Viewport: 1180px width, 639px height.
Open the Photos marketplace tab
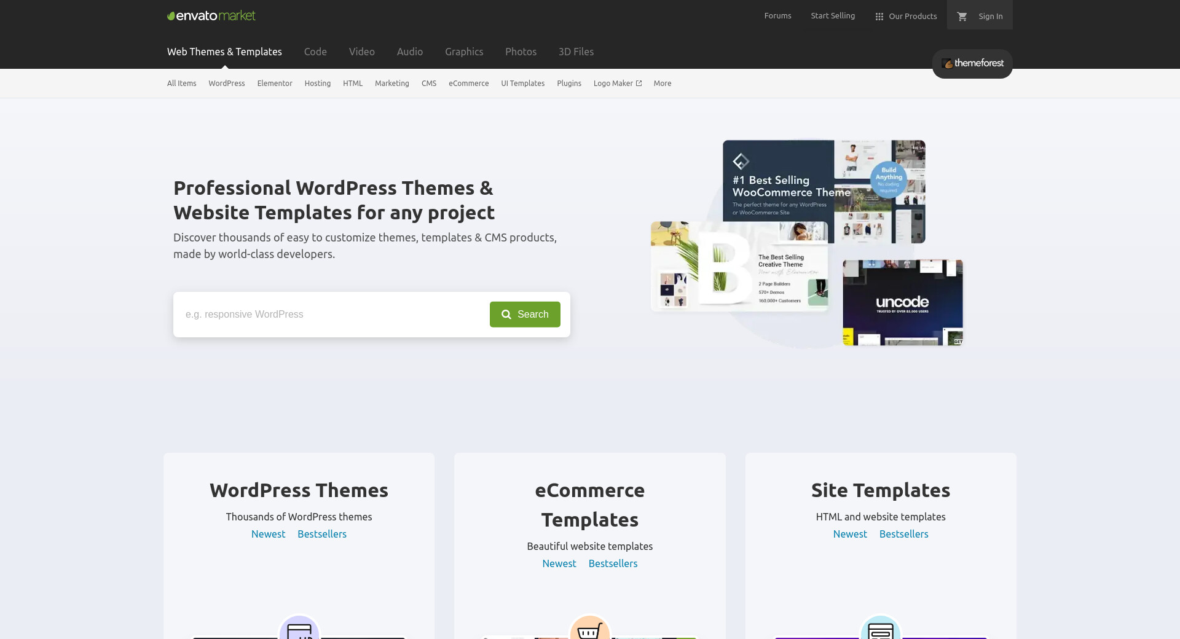pos(521,52)
